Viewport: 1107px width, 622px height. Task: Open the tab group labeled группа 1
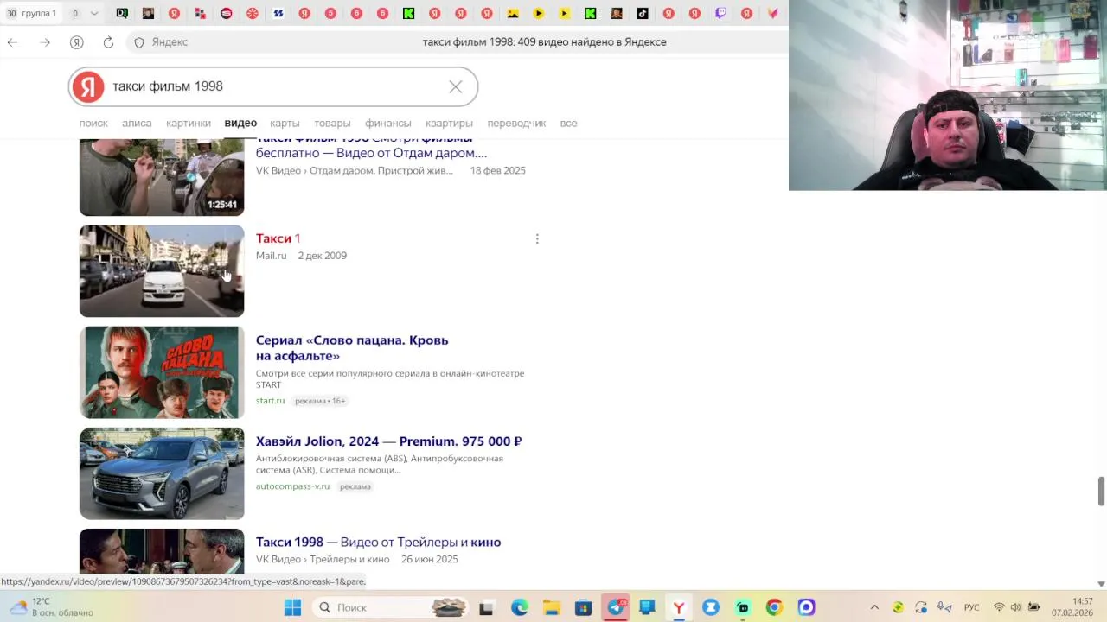coord(31,13)
